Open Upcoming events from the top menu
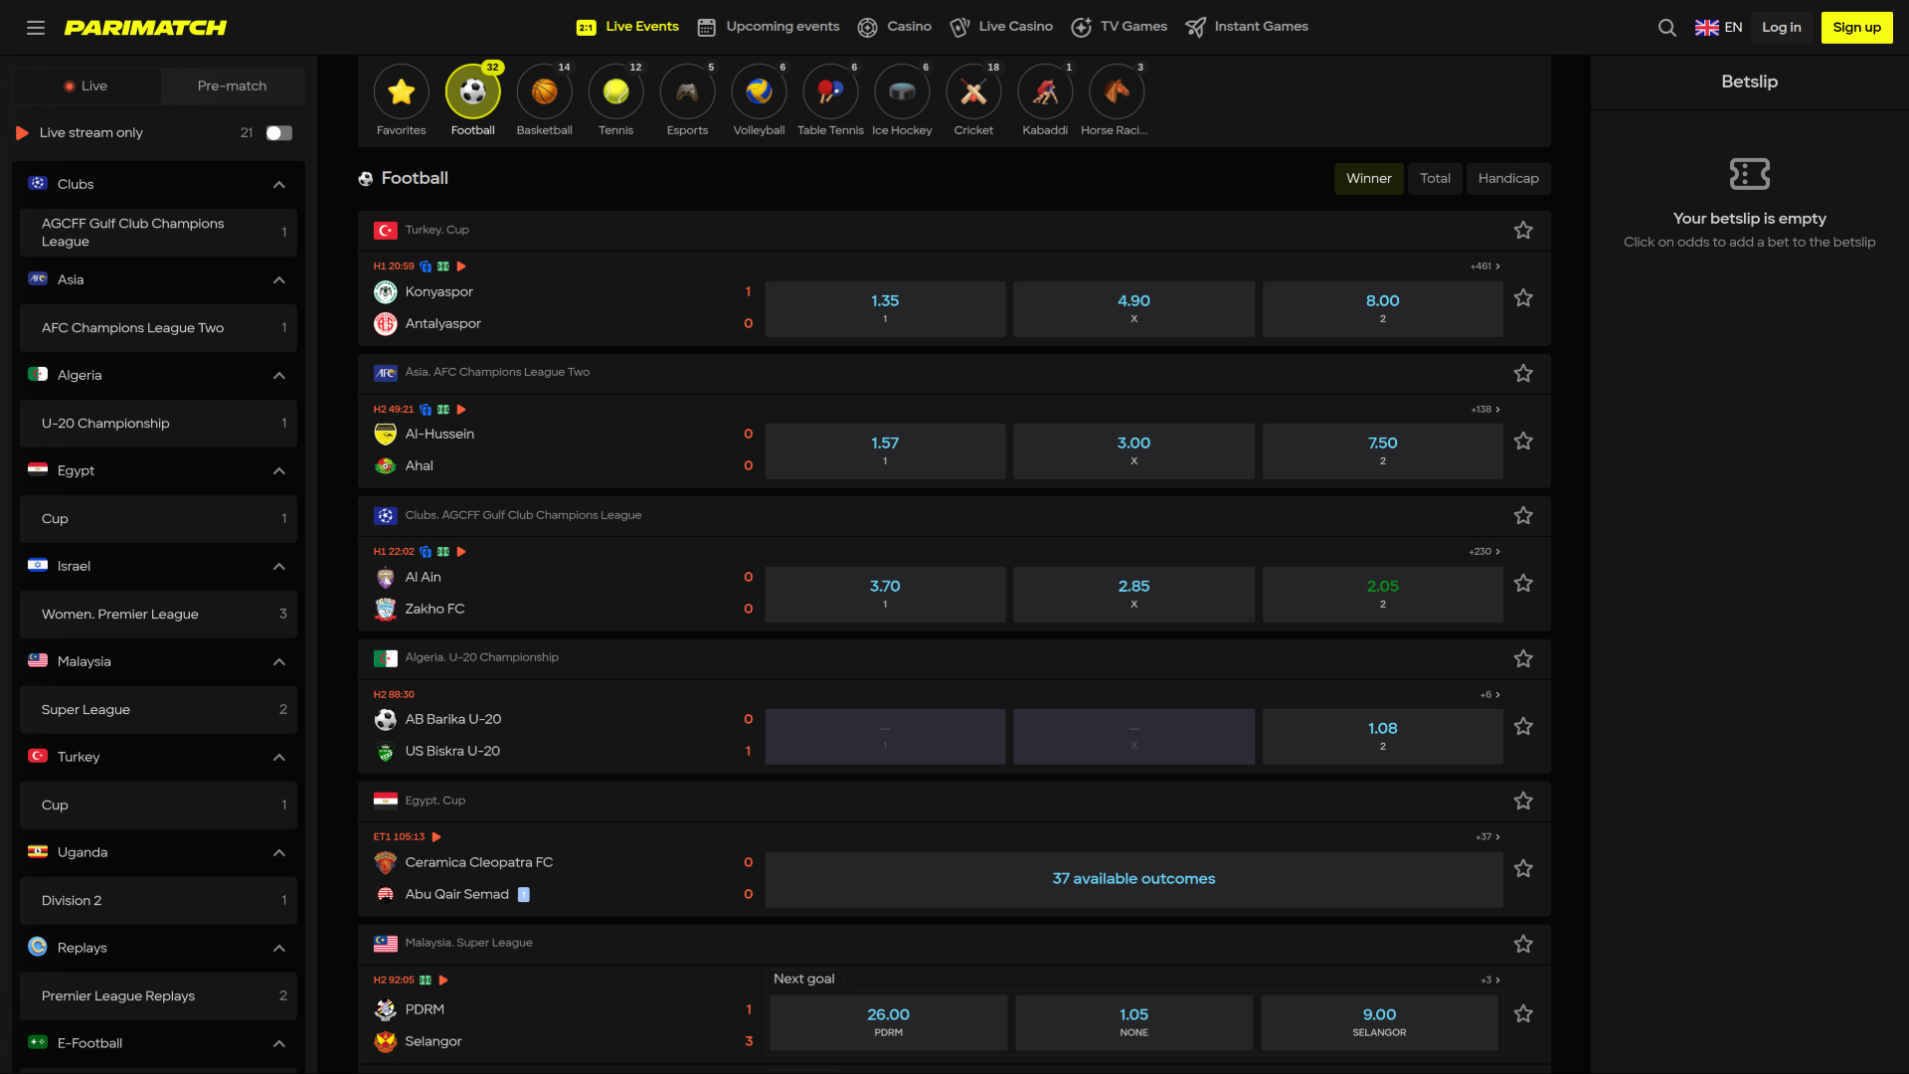 pyautogui.click(x=768, y=27)
